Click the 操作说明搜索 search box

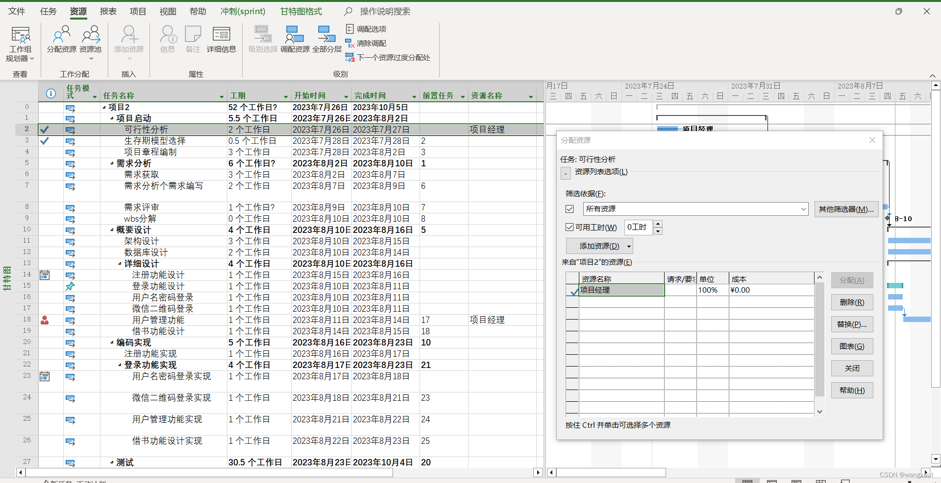pos(385,11)
